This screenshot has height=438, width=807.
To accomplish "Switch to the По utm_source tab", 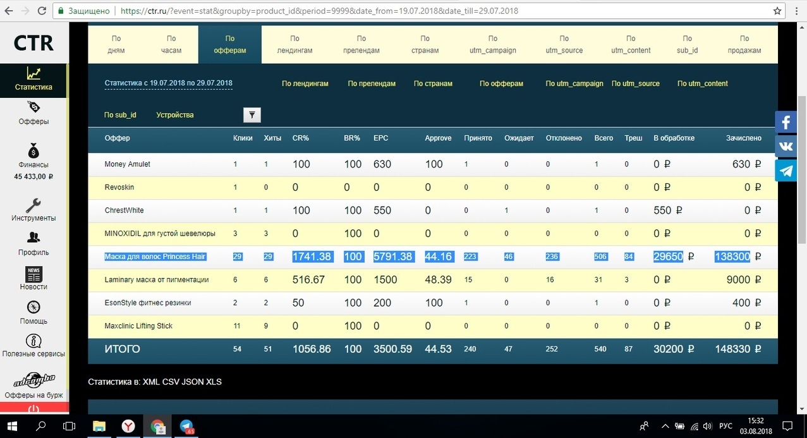I will click(564, 44).
